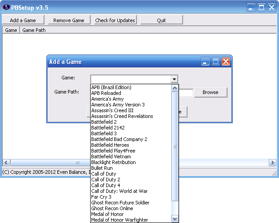Choose America's Army Version 3

coord(131,105)
